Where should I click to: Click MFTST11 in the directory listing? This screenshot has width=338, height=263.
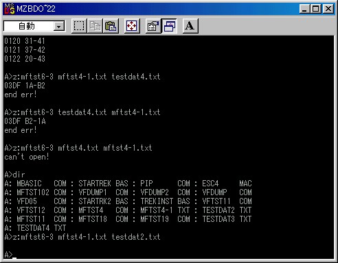pos(31,219)
